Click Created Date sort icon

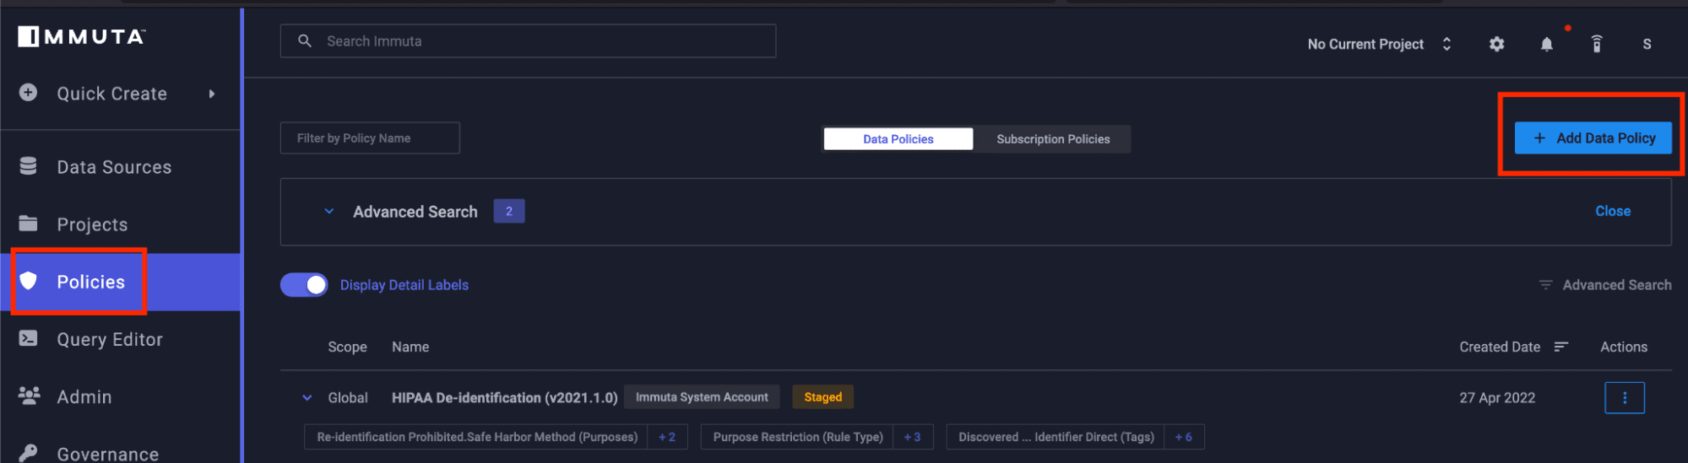point(1560,347)
